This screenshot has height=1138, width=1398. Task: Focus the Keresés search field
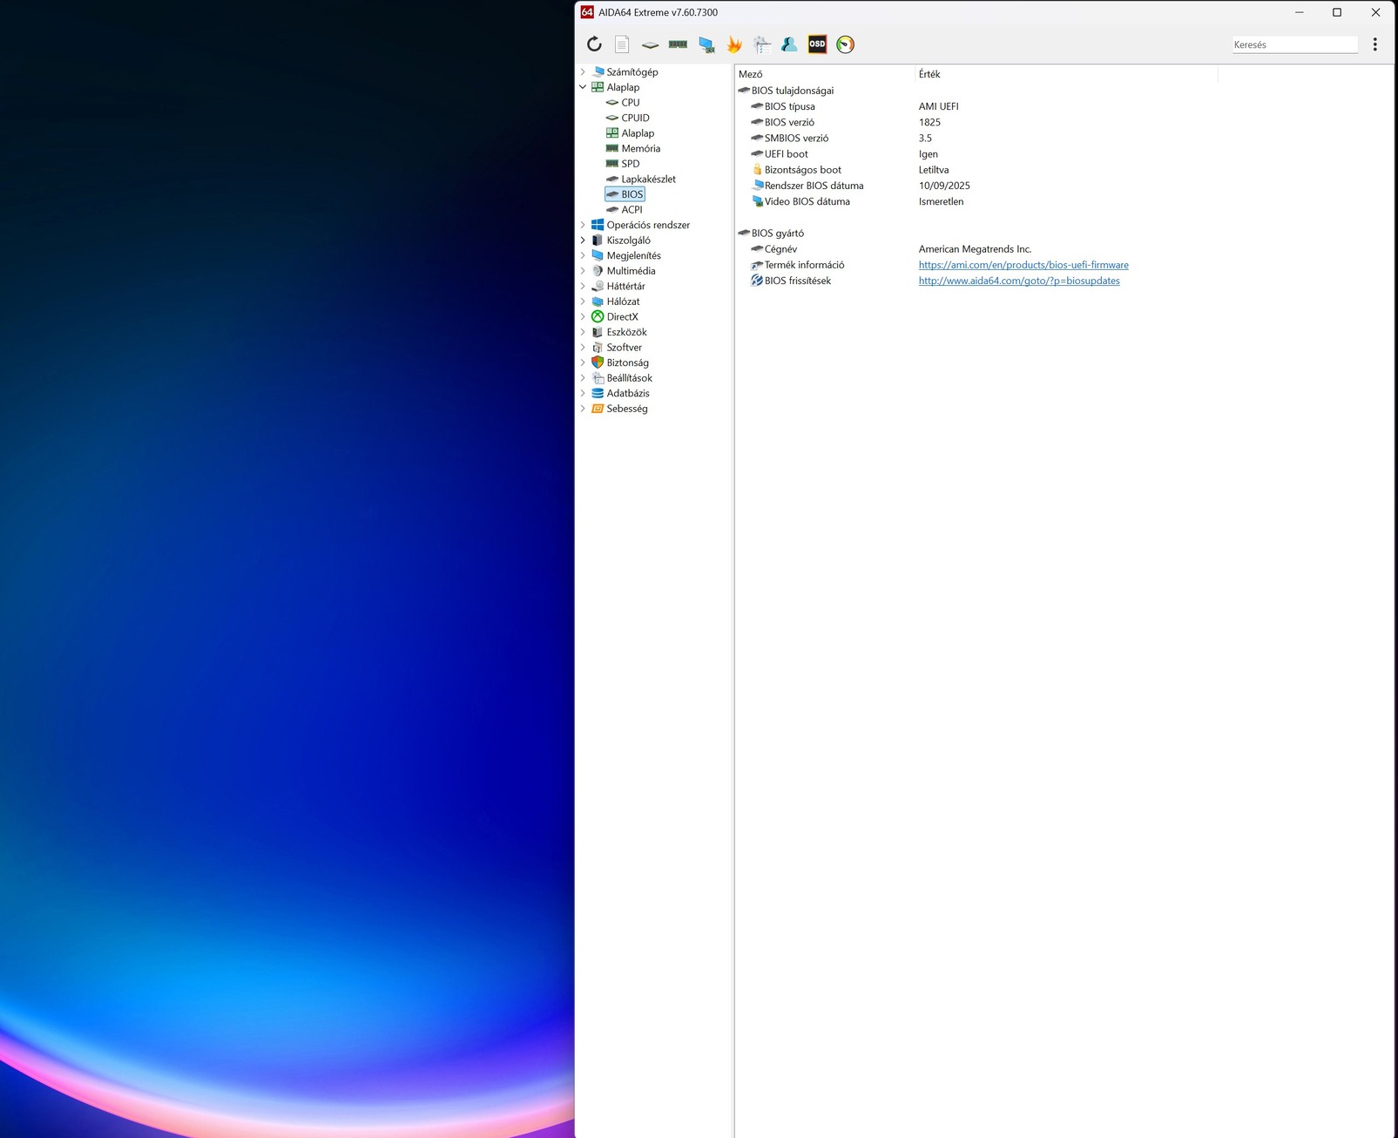click(1295, 44)
